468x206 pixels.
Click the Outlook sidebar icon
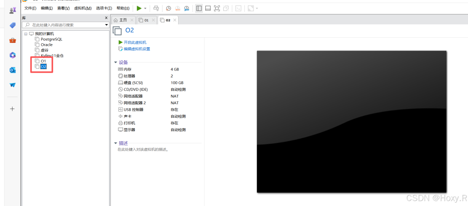(x=13, y=70)
